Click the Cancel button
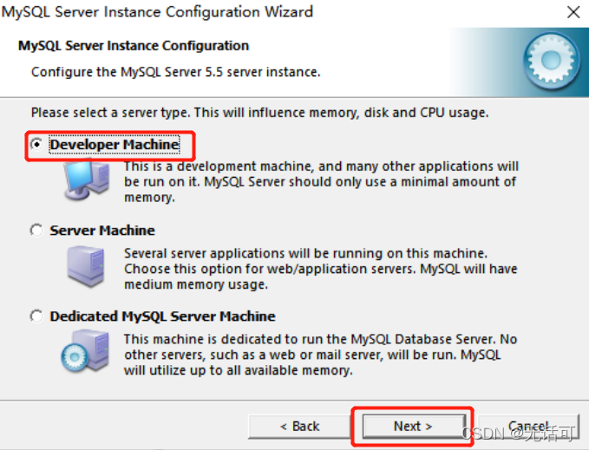The width and height of the screenshot is (589, 450). 528,427
